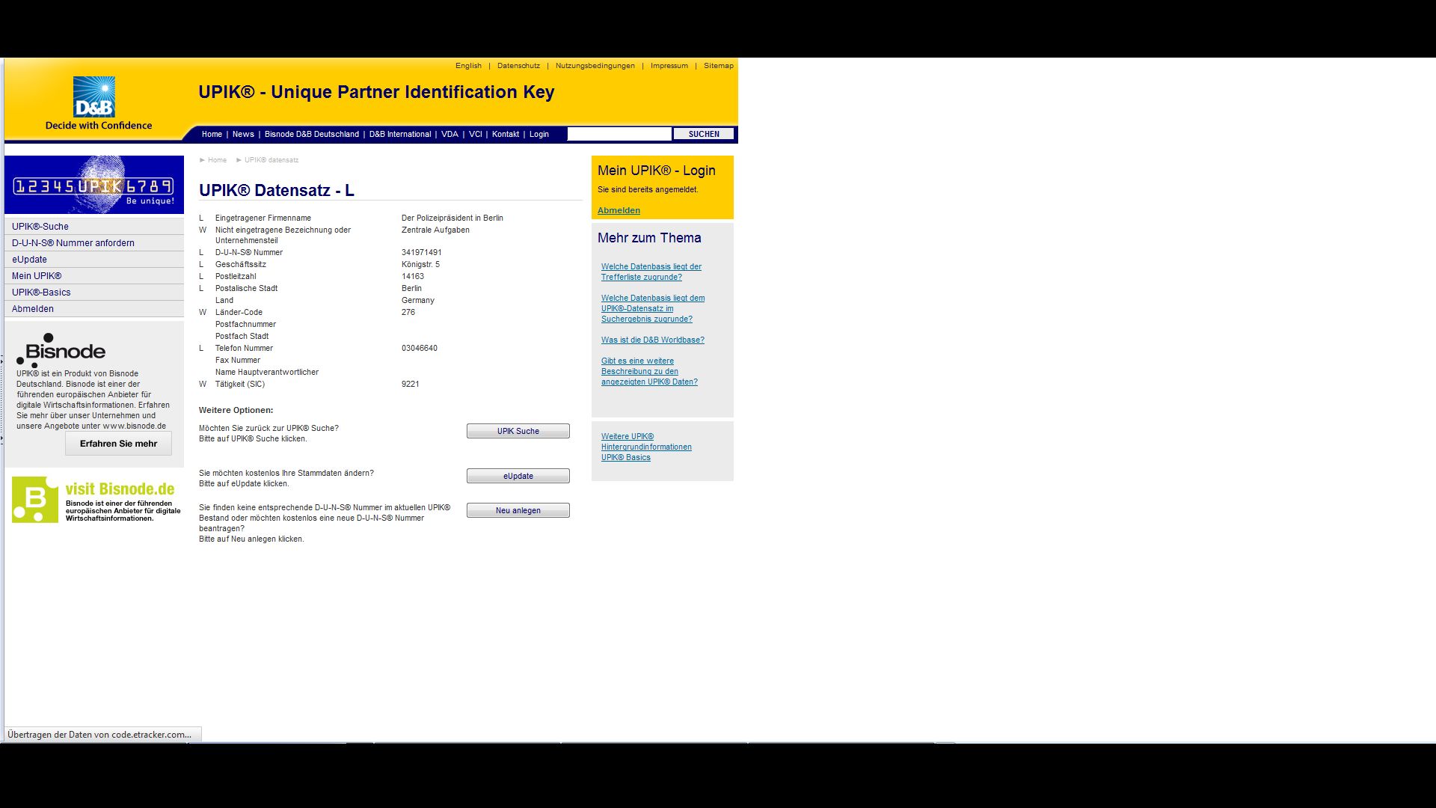1436x808 pixels.
Task: Click the D-U-N-S number 341971491
Action: (421, 253)
